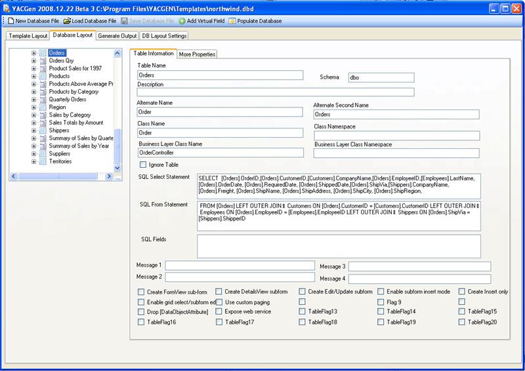Click the Populate Database icon

point(232,21)
